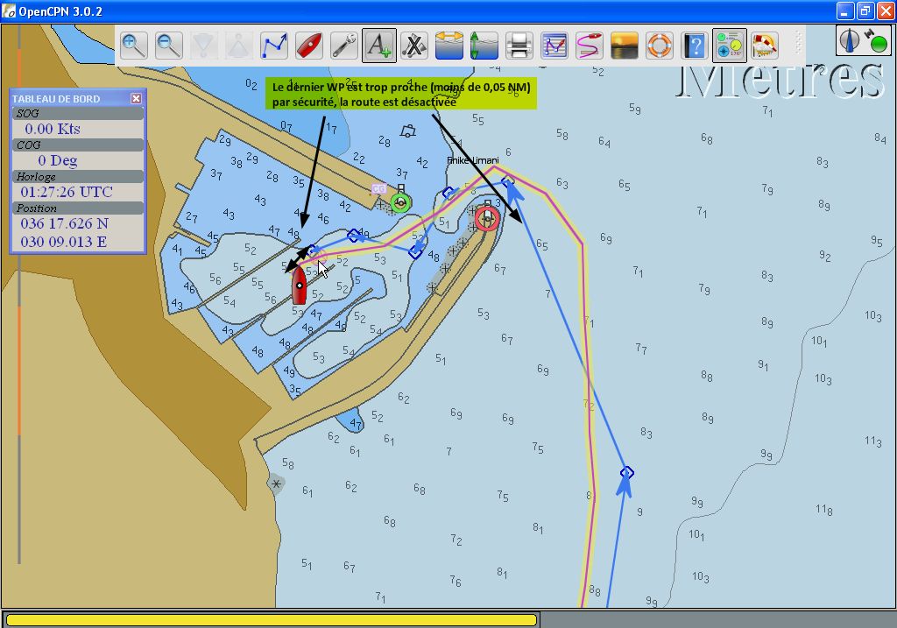Open the wrench Options settings
The image size is (897, 628).
344,45
